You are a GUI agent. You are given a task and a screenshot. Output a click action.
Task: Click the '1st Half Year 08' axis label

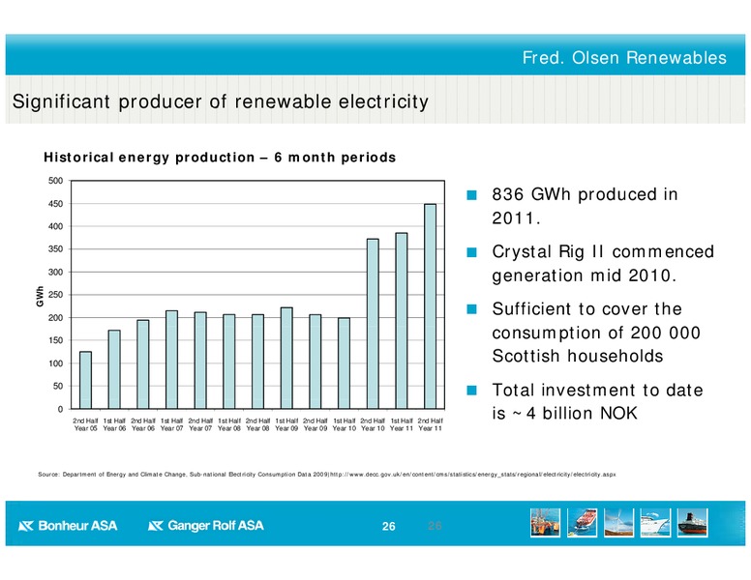coord(229,424)
